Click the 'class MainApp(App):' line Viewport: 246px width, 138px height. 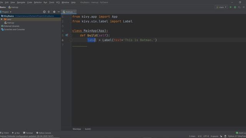tap(90, 31)
